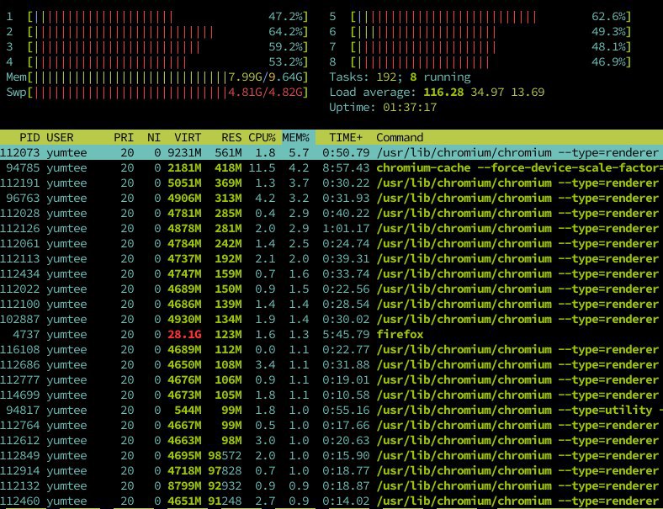Click the Tasks: 192; 8 running line
This screenshot has height=509, width=663.
(400, 77)
